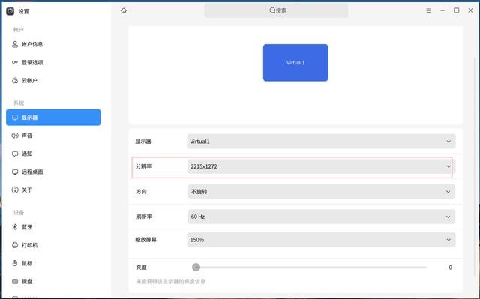Click the speaker icon beside 声音

[15, 136]
